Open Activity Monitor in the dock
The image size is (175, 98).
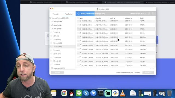[101, 93]
